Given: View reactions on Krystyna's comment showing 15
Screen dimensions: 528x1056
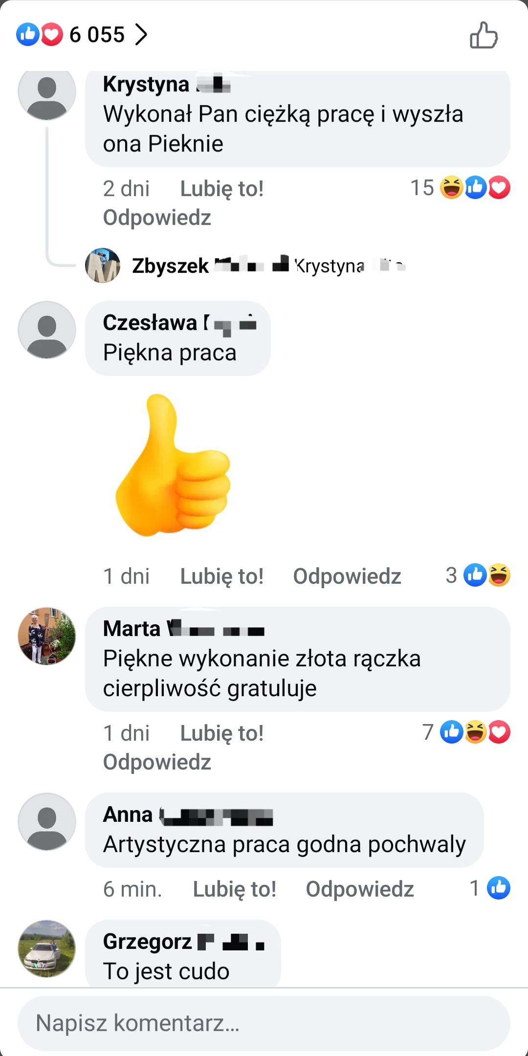Looking at the screenshot, I should [x=460, y=188].
